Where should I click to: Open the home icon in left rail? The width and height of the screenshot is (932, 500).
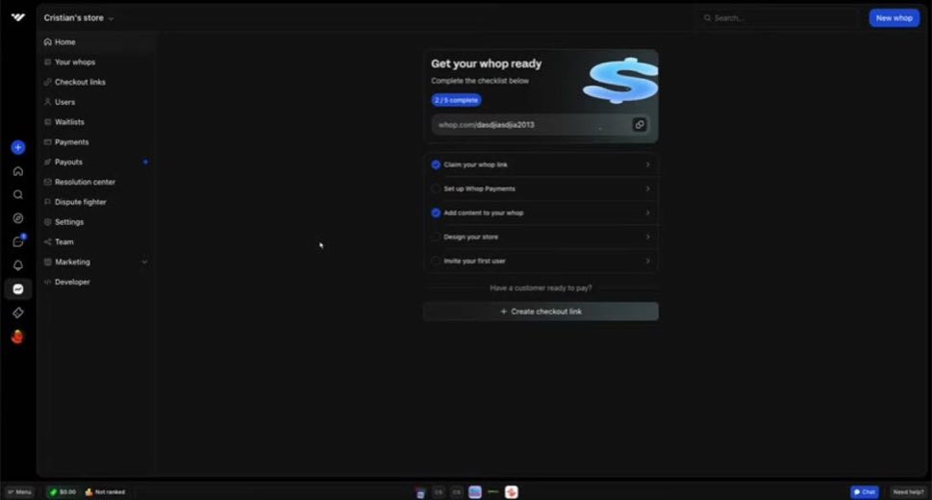pyautogui.click(x=18, y=171)
